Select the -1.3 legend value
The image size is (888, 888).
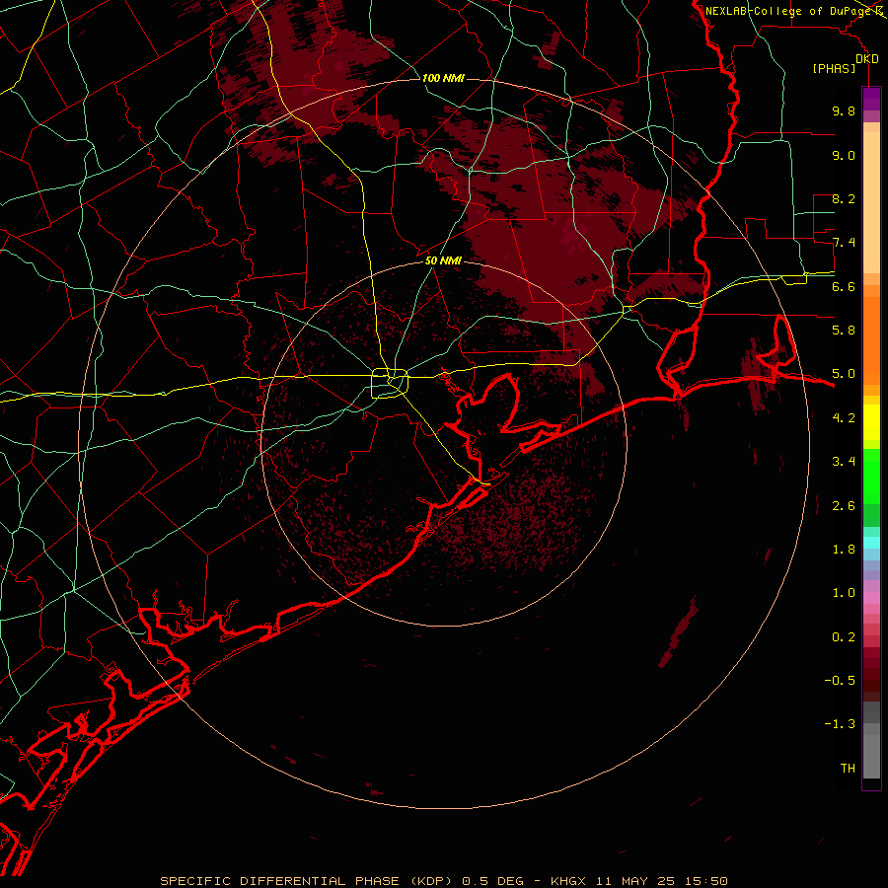coord(840,724)
